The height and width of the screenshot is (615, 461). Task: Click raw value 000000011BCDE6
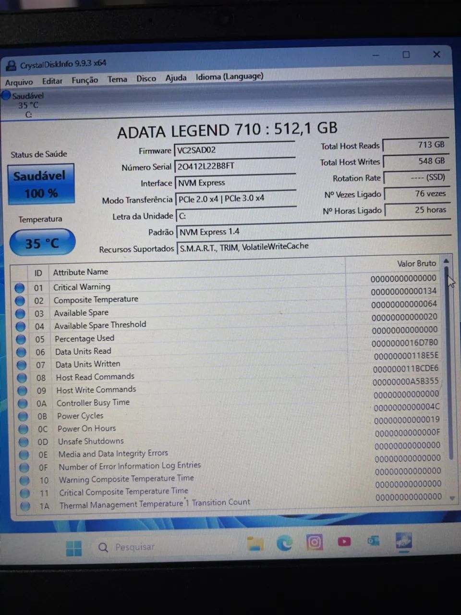[x=406, y=369]
